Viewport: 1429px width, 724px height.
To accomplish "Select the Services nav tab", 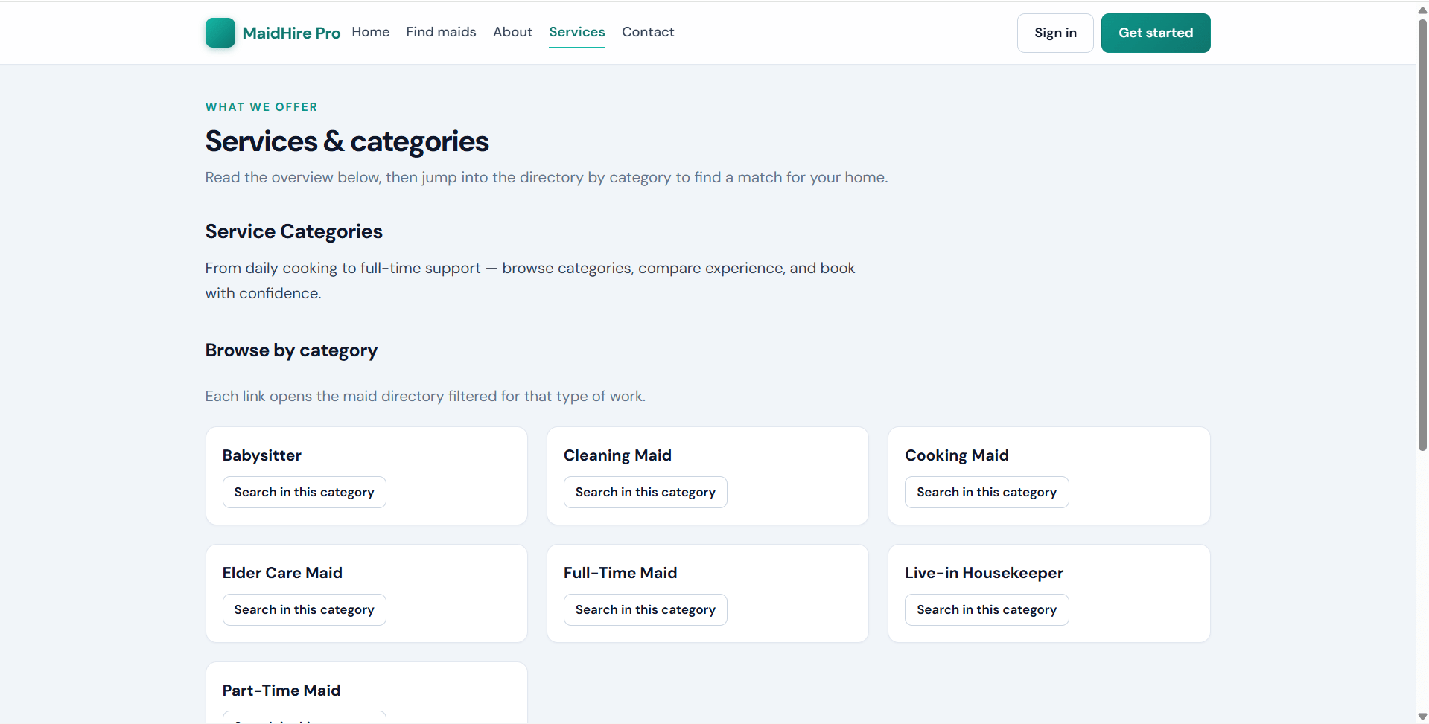I will [x=577, y=32].
